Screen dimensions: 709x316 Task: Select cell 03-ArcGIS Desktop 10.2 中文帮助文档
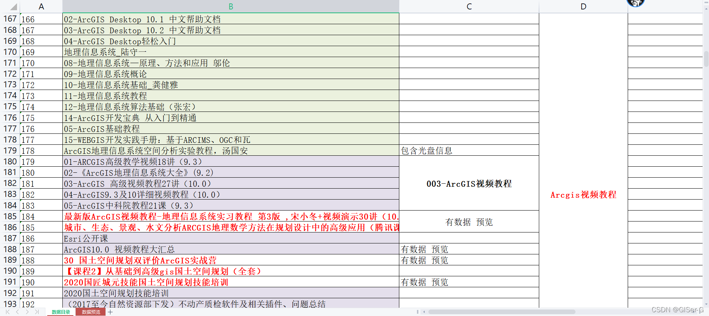click(231, 30)
